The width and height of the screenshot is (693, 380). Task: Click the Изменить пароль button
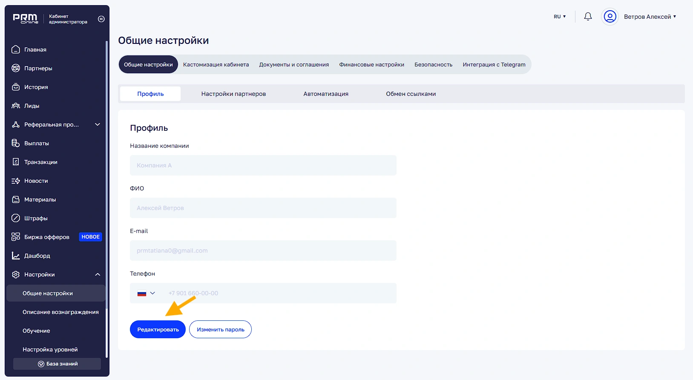click(220, 329)
